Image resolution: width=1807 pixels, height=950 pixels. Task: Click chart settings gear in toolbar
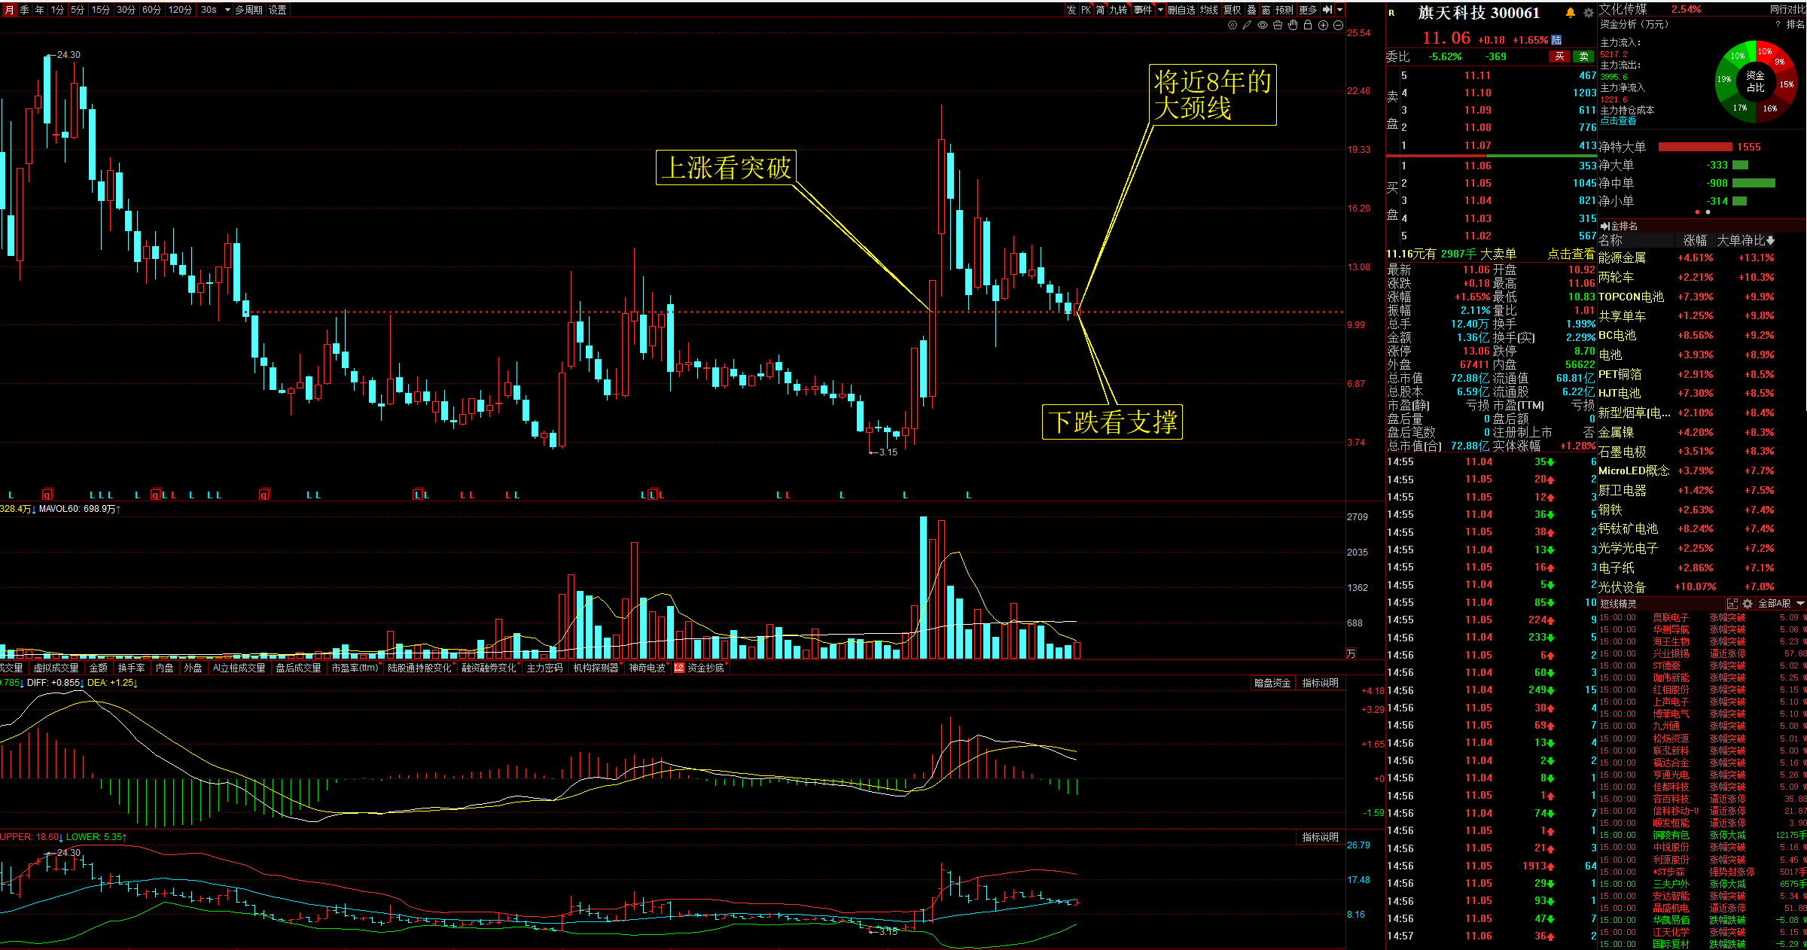pos(1232,25)
